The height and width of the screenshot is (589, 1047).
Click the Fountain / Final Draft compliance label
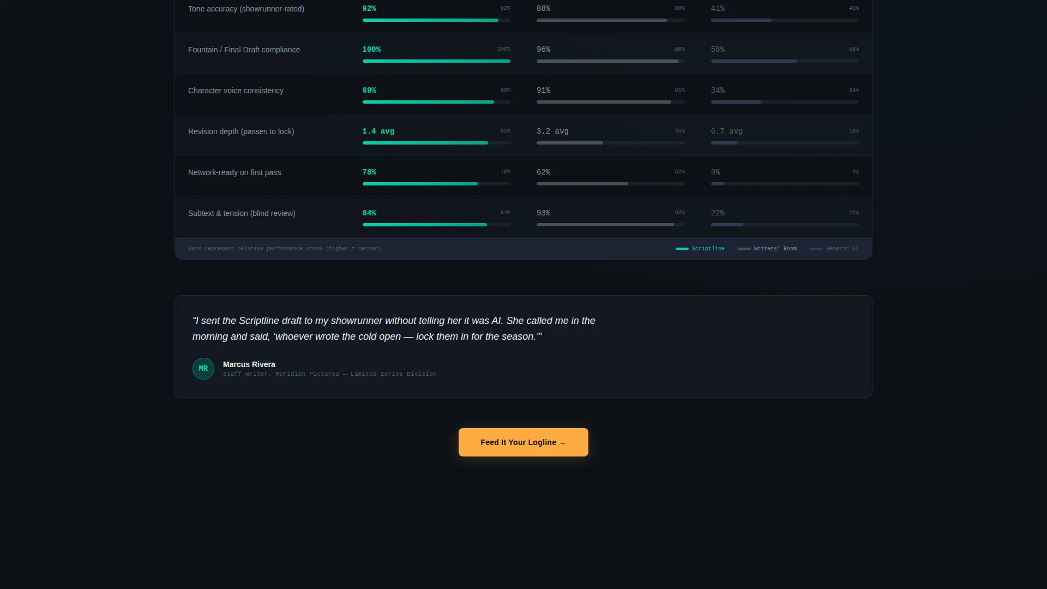(x=244, y=50)
